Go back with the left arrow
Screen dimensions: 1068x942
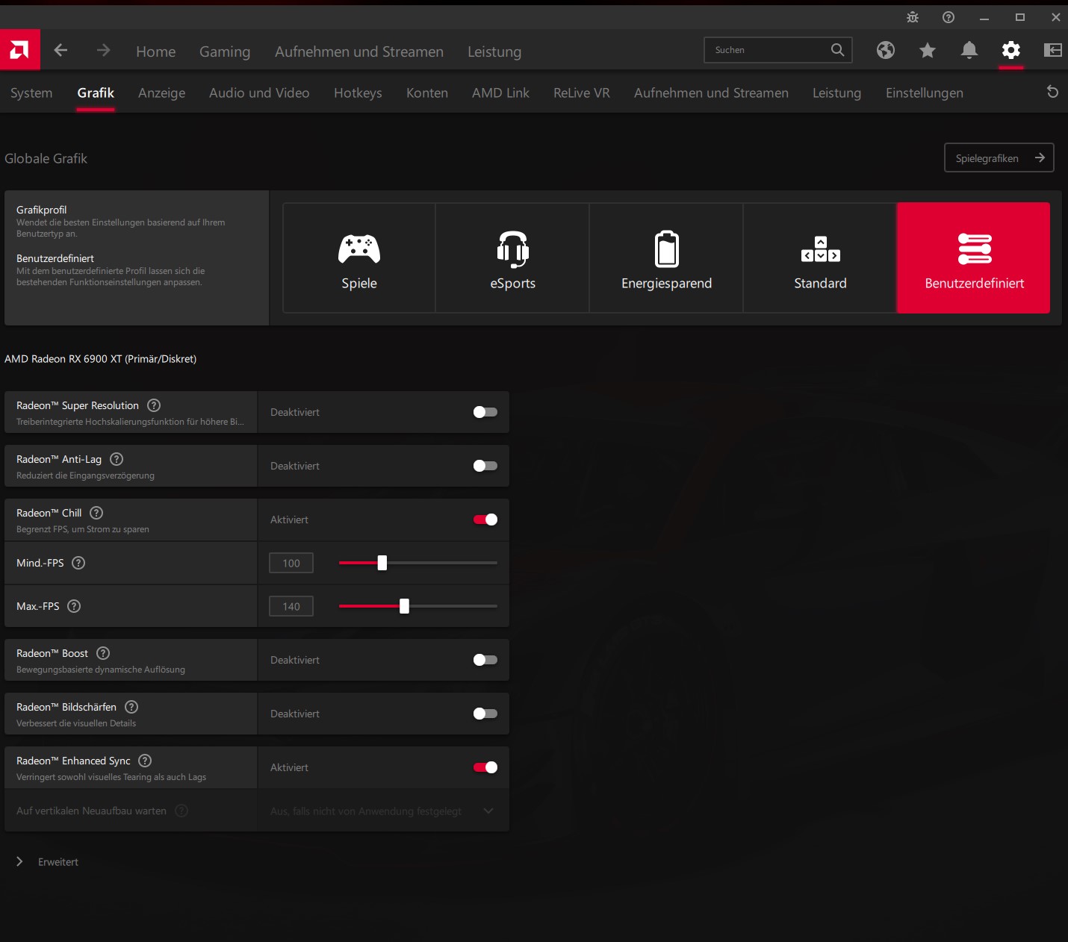[x=61, y=50]
